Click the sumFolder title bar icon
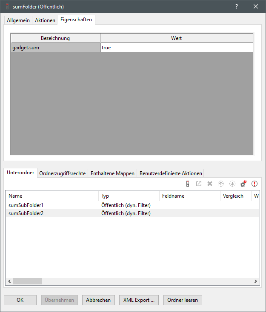Viewport: 266px width, 312px height. [x=7, y=6]
